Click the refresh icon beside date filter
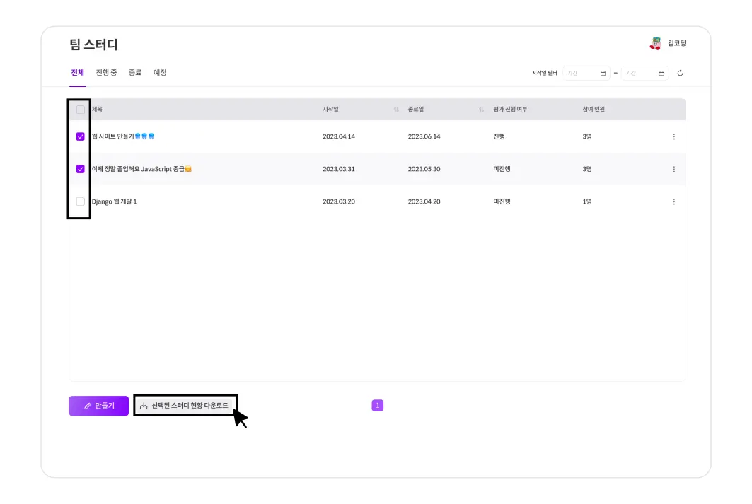 680,73
